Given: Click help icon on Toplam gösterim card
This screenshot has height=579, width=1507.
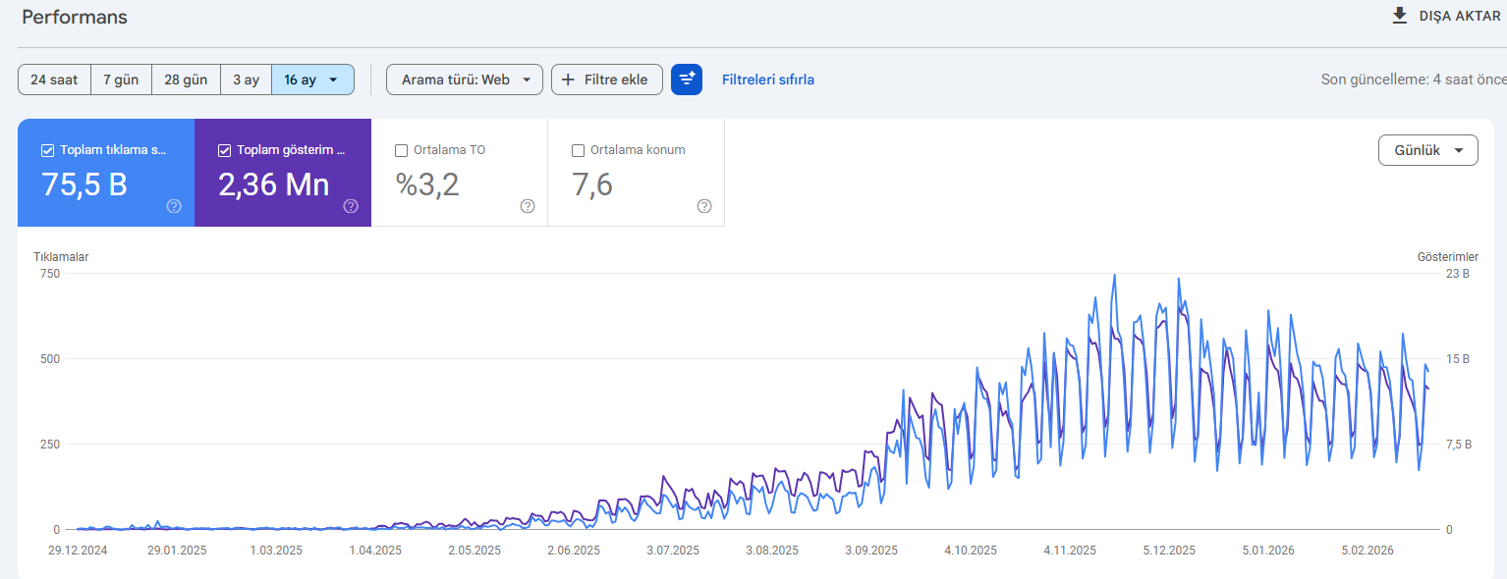Looking at the screenshot, I should pos(351,206).
